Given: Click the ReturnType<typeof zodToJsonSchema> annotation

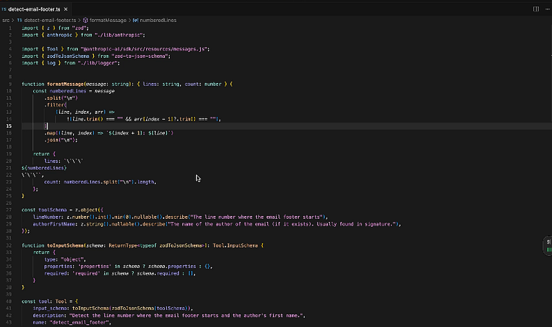Looking at the screenshot, I should pos(158,246).
